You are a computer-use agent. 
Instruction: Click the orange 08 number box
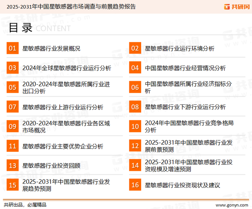pyautogui.click(x=135, y=107)
